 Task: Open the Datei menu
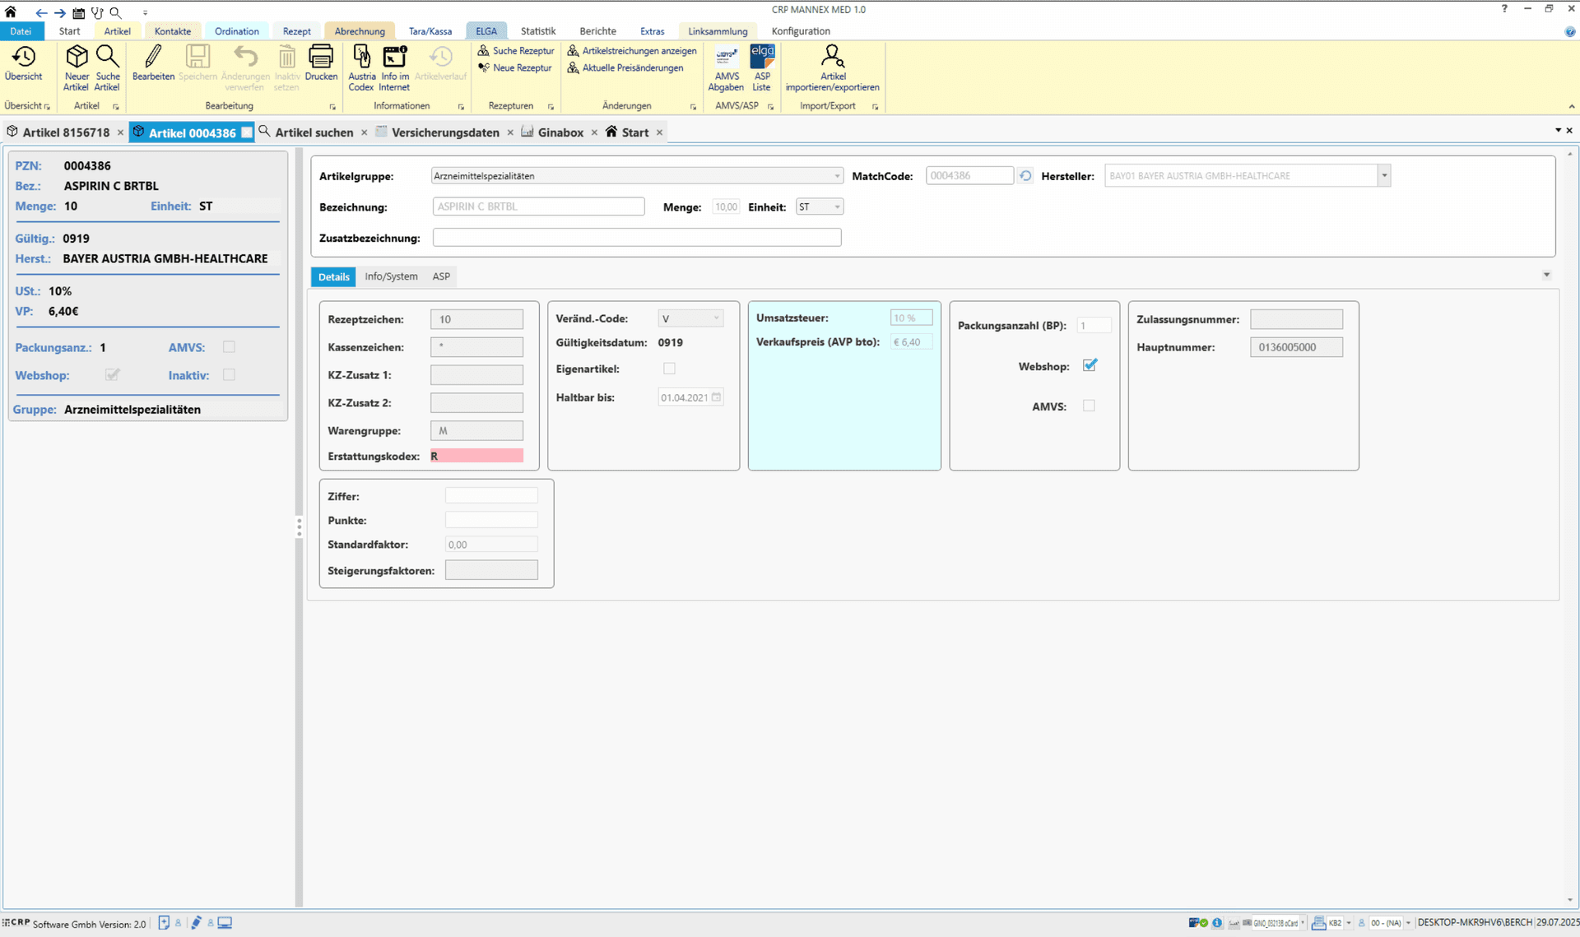coord(21,31)
